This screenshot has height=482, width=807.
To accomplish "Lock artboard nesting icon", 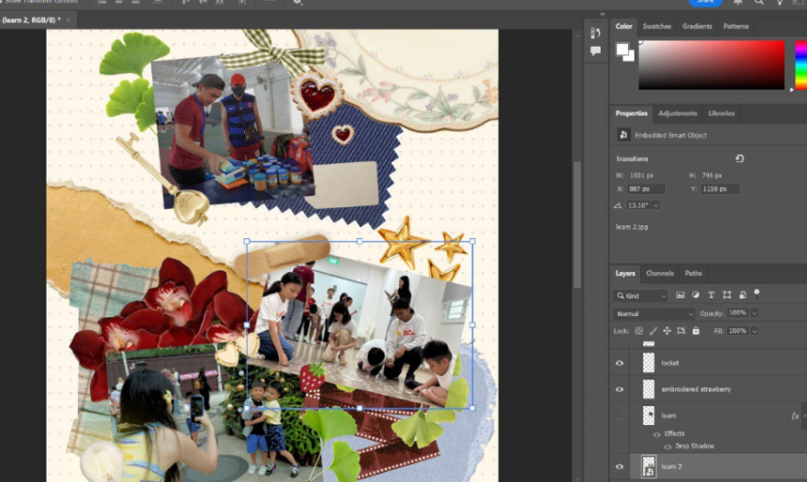I will point(680,331).
